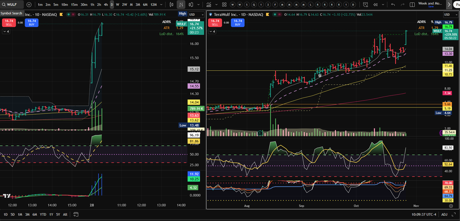460x221 pixels.
Task: Click the shield icon before TeraWulf Inc.
Action: click(210, 15)
